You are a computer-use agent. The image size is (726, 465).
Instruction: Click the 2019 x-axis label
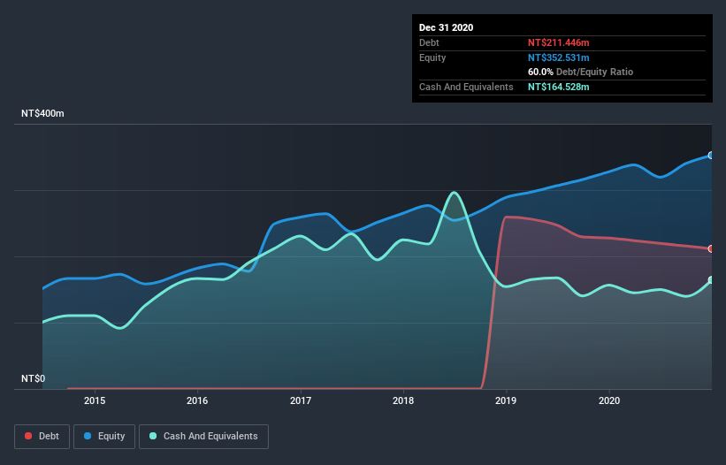point(506,400)
